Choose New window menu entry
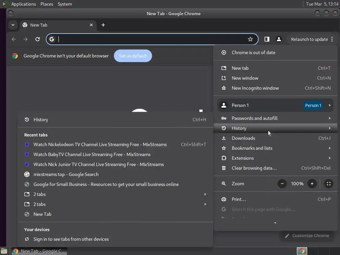 [275, 78]
